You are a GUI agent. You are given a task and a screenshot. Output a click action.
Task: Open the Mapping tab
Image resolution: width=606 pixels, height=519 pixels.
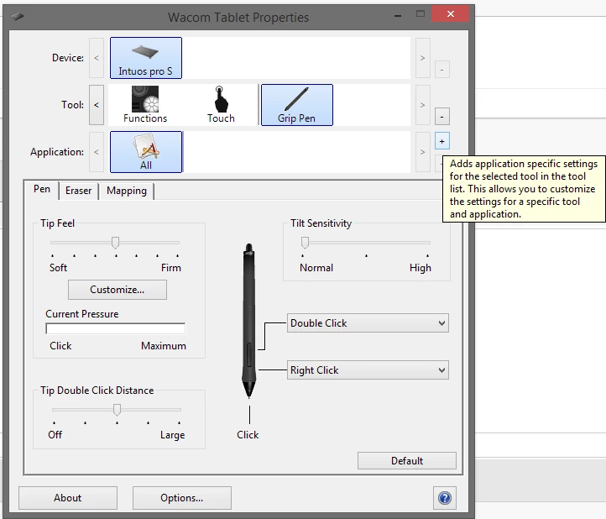pyautogui.click(x=127, y=191)
